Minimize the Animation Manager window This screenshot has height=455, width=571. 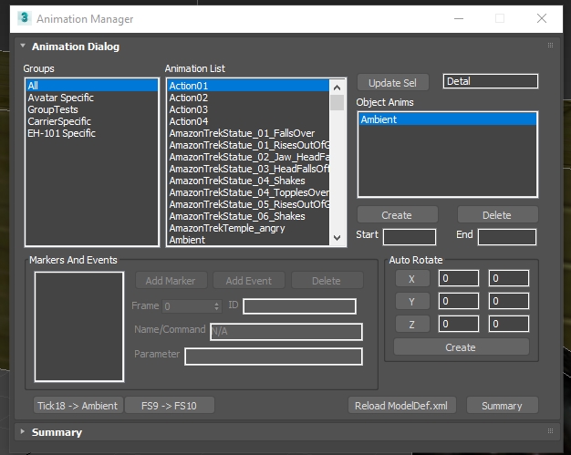(459, 18)
